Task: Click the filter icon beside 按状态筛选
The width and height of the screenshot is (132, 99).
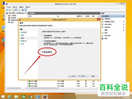Action: (x=103, y=24)
